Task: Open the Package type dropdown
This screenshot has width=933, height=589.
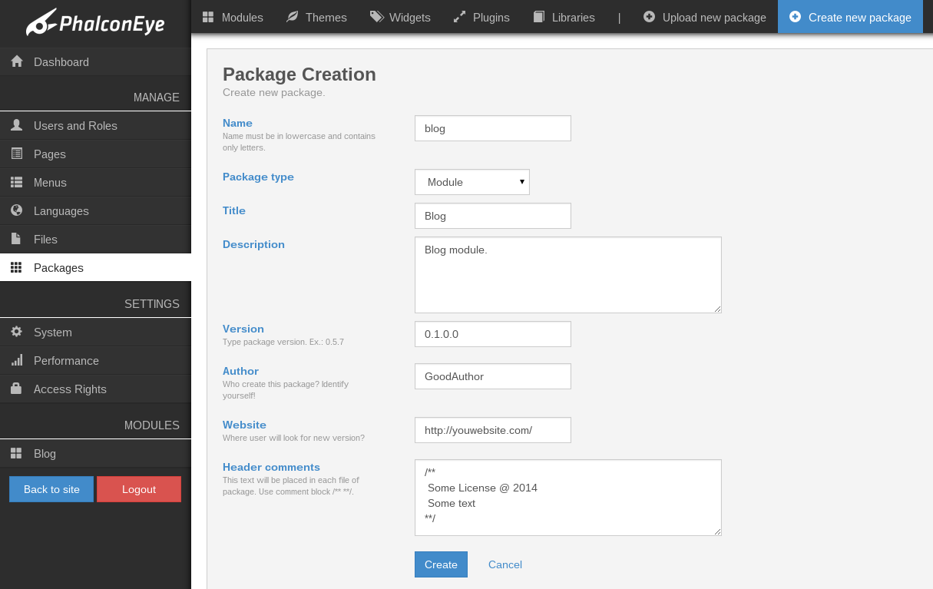Action: coord(472,182)
